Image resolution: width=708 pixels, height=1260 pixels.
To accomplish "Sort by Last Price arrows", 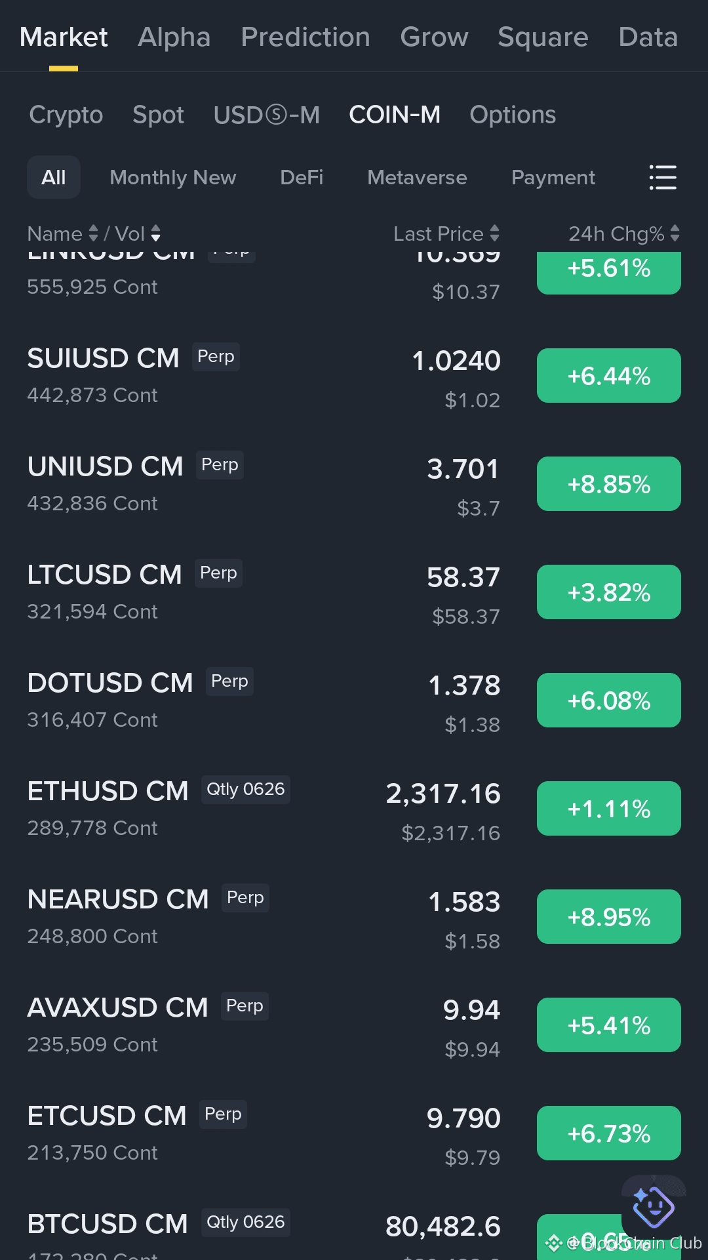I will [x=494, y=234].
